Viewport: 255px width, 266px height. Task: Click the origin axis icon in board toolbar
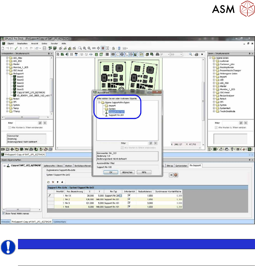pos(126,55)
